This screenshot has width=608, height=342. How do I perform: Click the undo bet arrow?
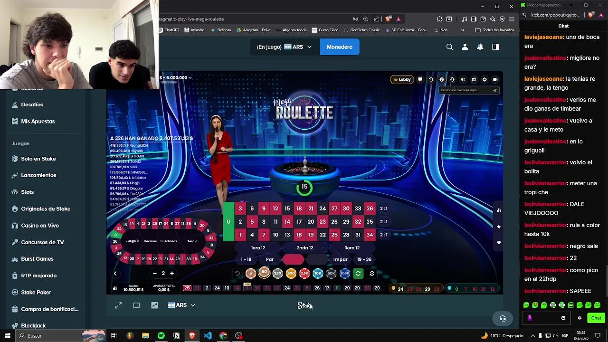(237, 274)
